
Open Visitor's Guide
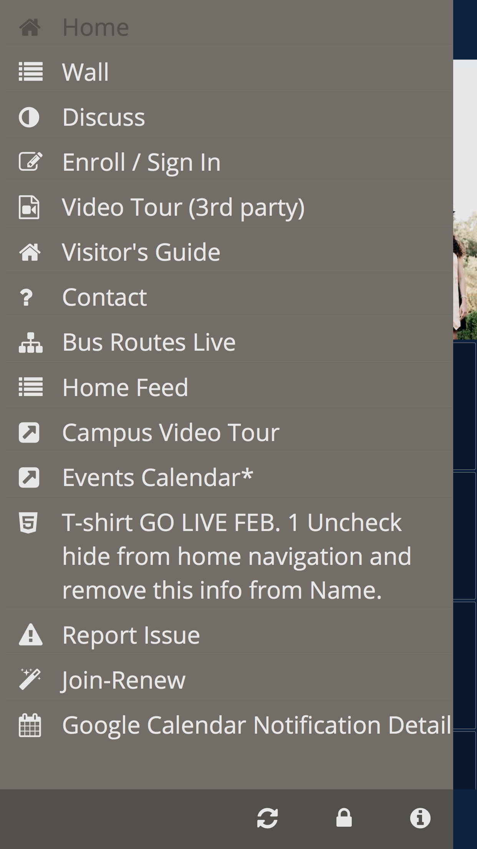point(141,252)
